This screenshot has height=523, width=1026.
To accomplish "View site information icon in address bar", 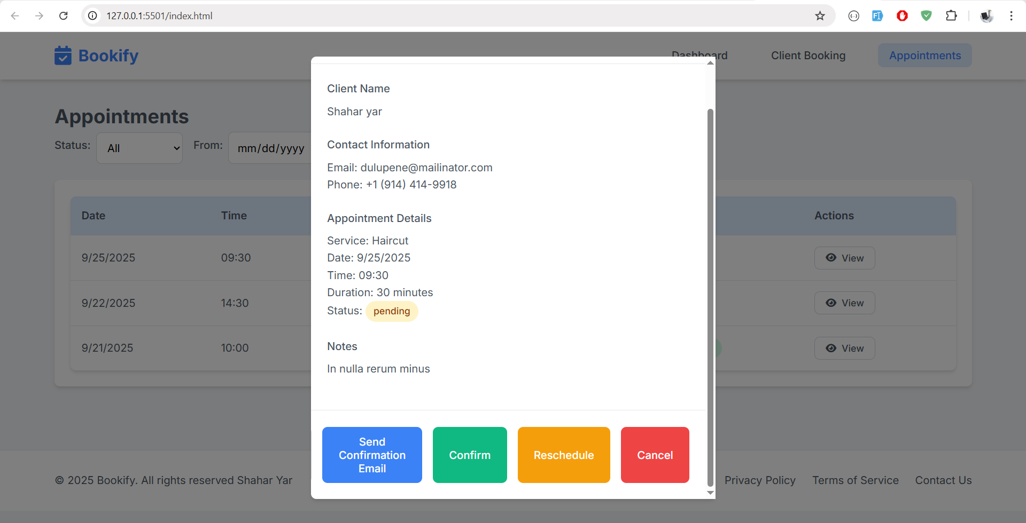I will click(x=93, y=16).
